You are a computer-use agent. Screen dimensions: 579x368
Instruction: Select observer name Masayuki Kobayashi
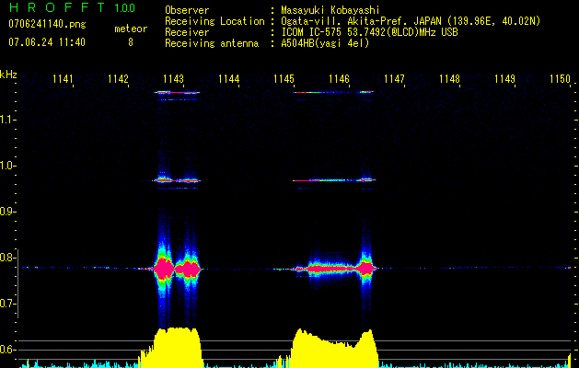click(x=330, y=10)
